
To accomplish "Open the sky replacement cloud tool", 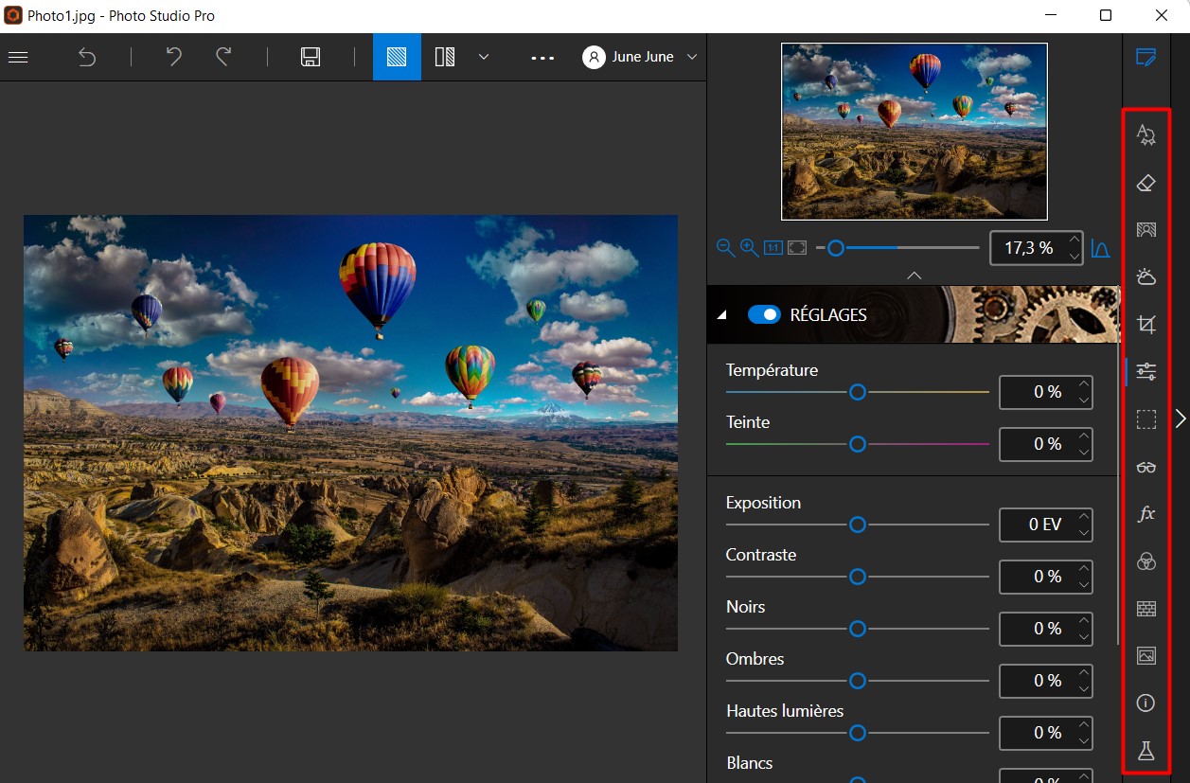I will coord(1146,276).
